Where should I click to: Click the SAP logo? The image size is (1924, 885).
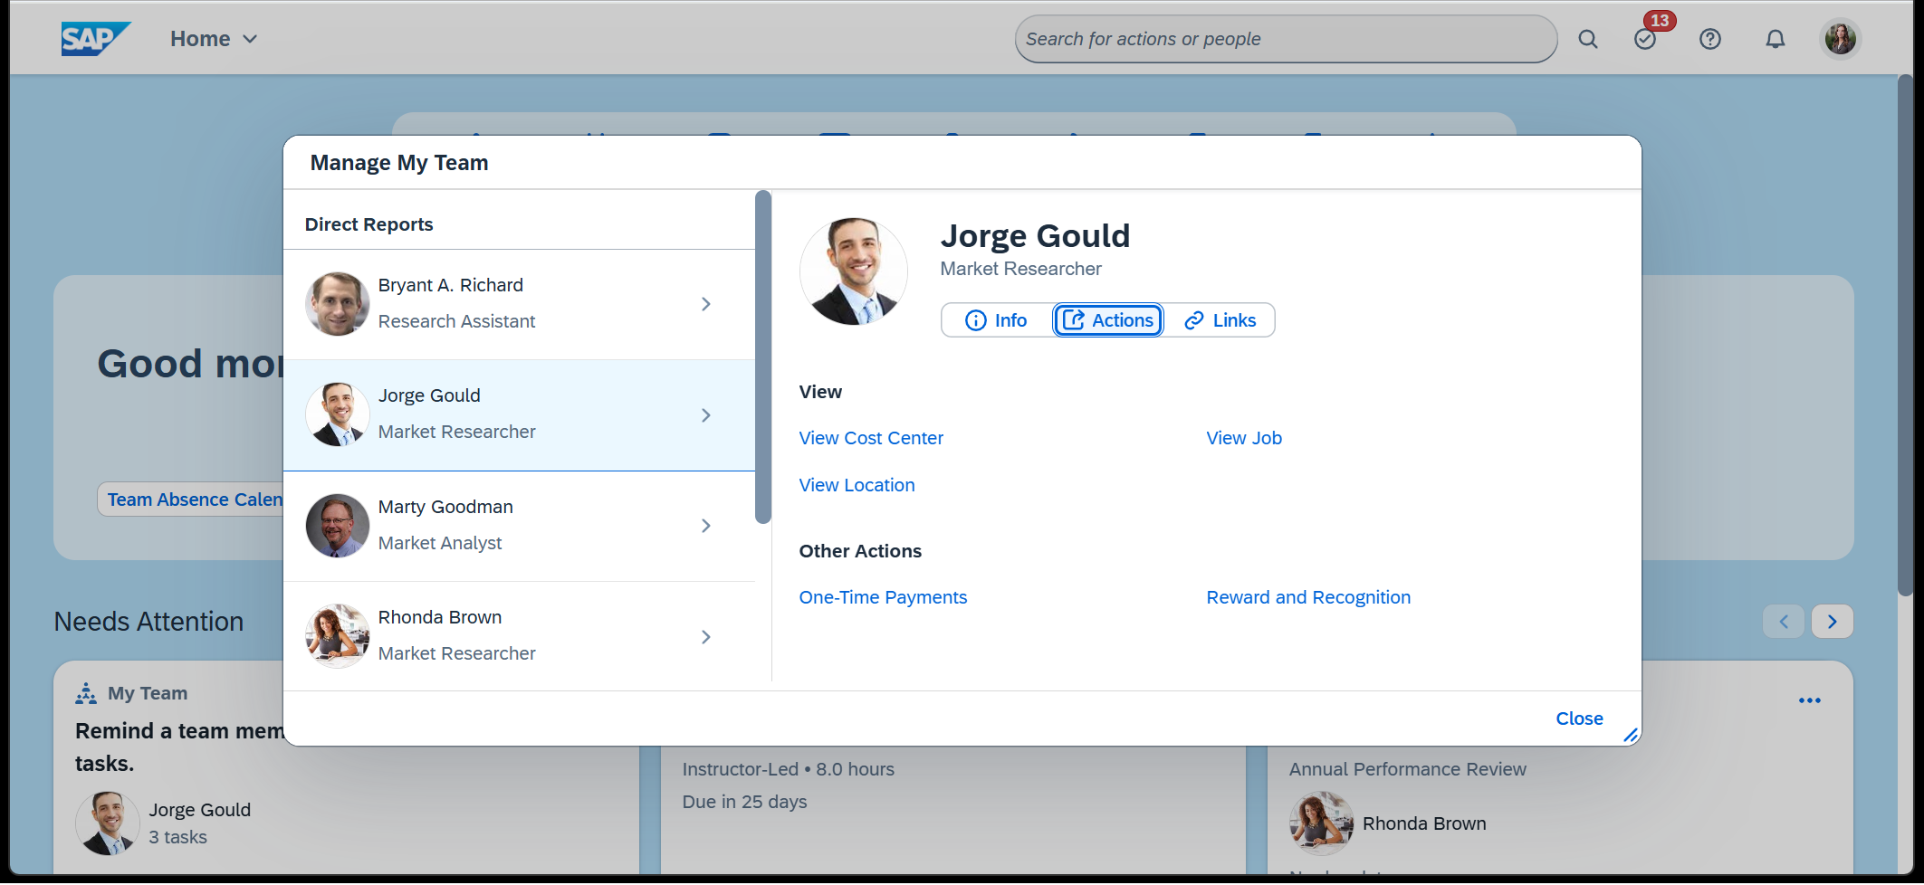(95, 38)
